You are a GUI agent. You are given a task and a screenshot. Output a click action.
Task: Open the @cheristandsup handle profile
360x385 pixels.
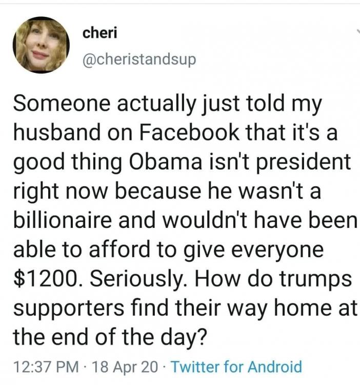pos(139,60)
